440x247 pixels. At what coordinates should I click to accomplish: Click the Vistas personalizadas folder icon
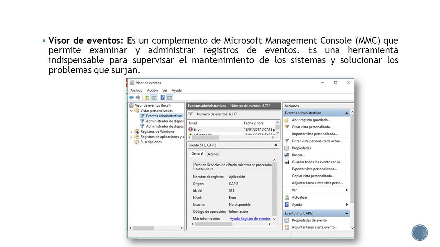pos(137,111)
